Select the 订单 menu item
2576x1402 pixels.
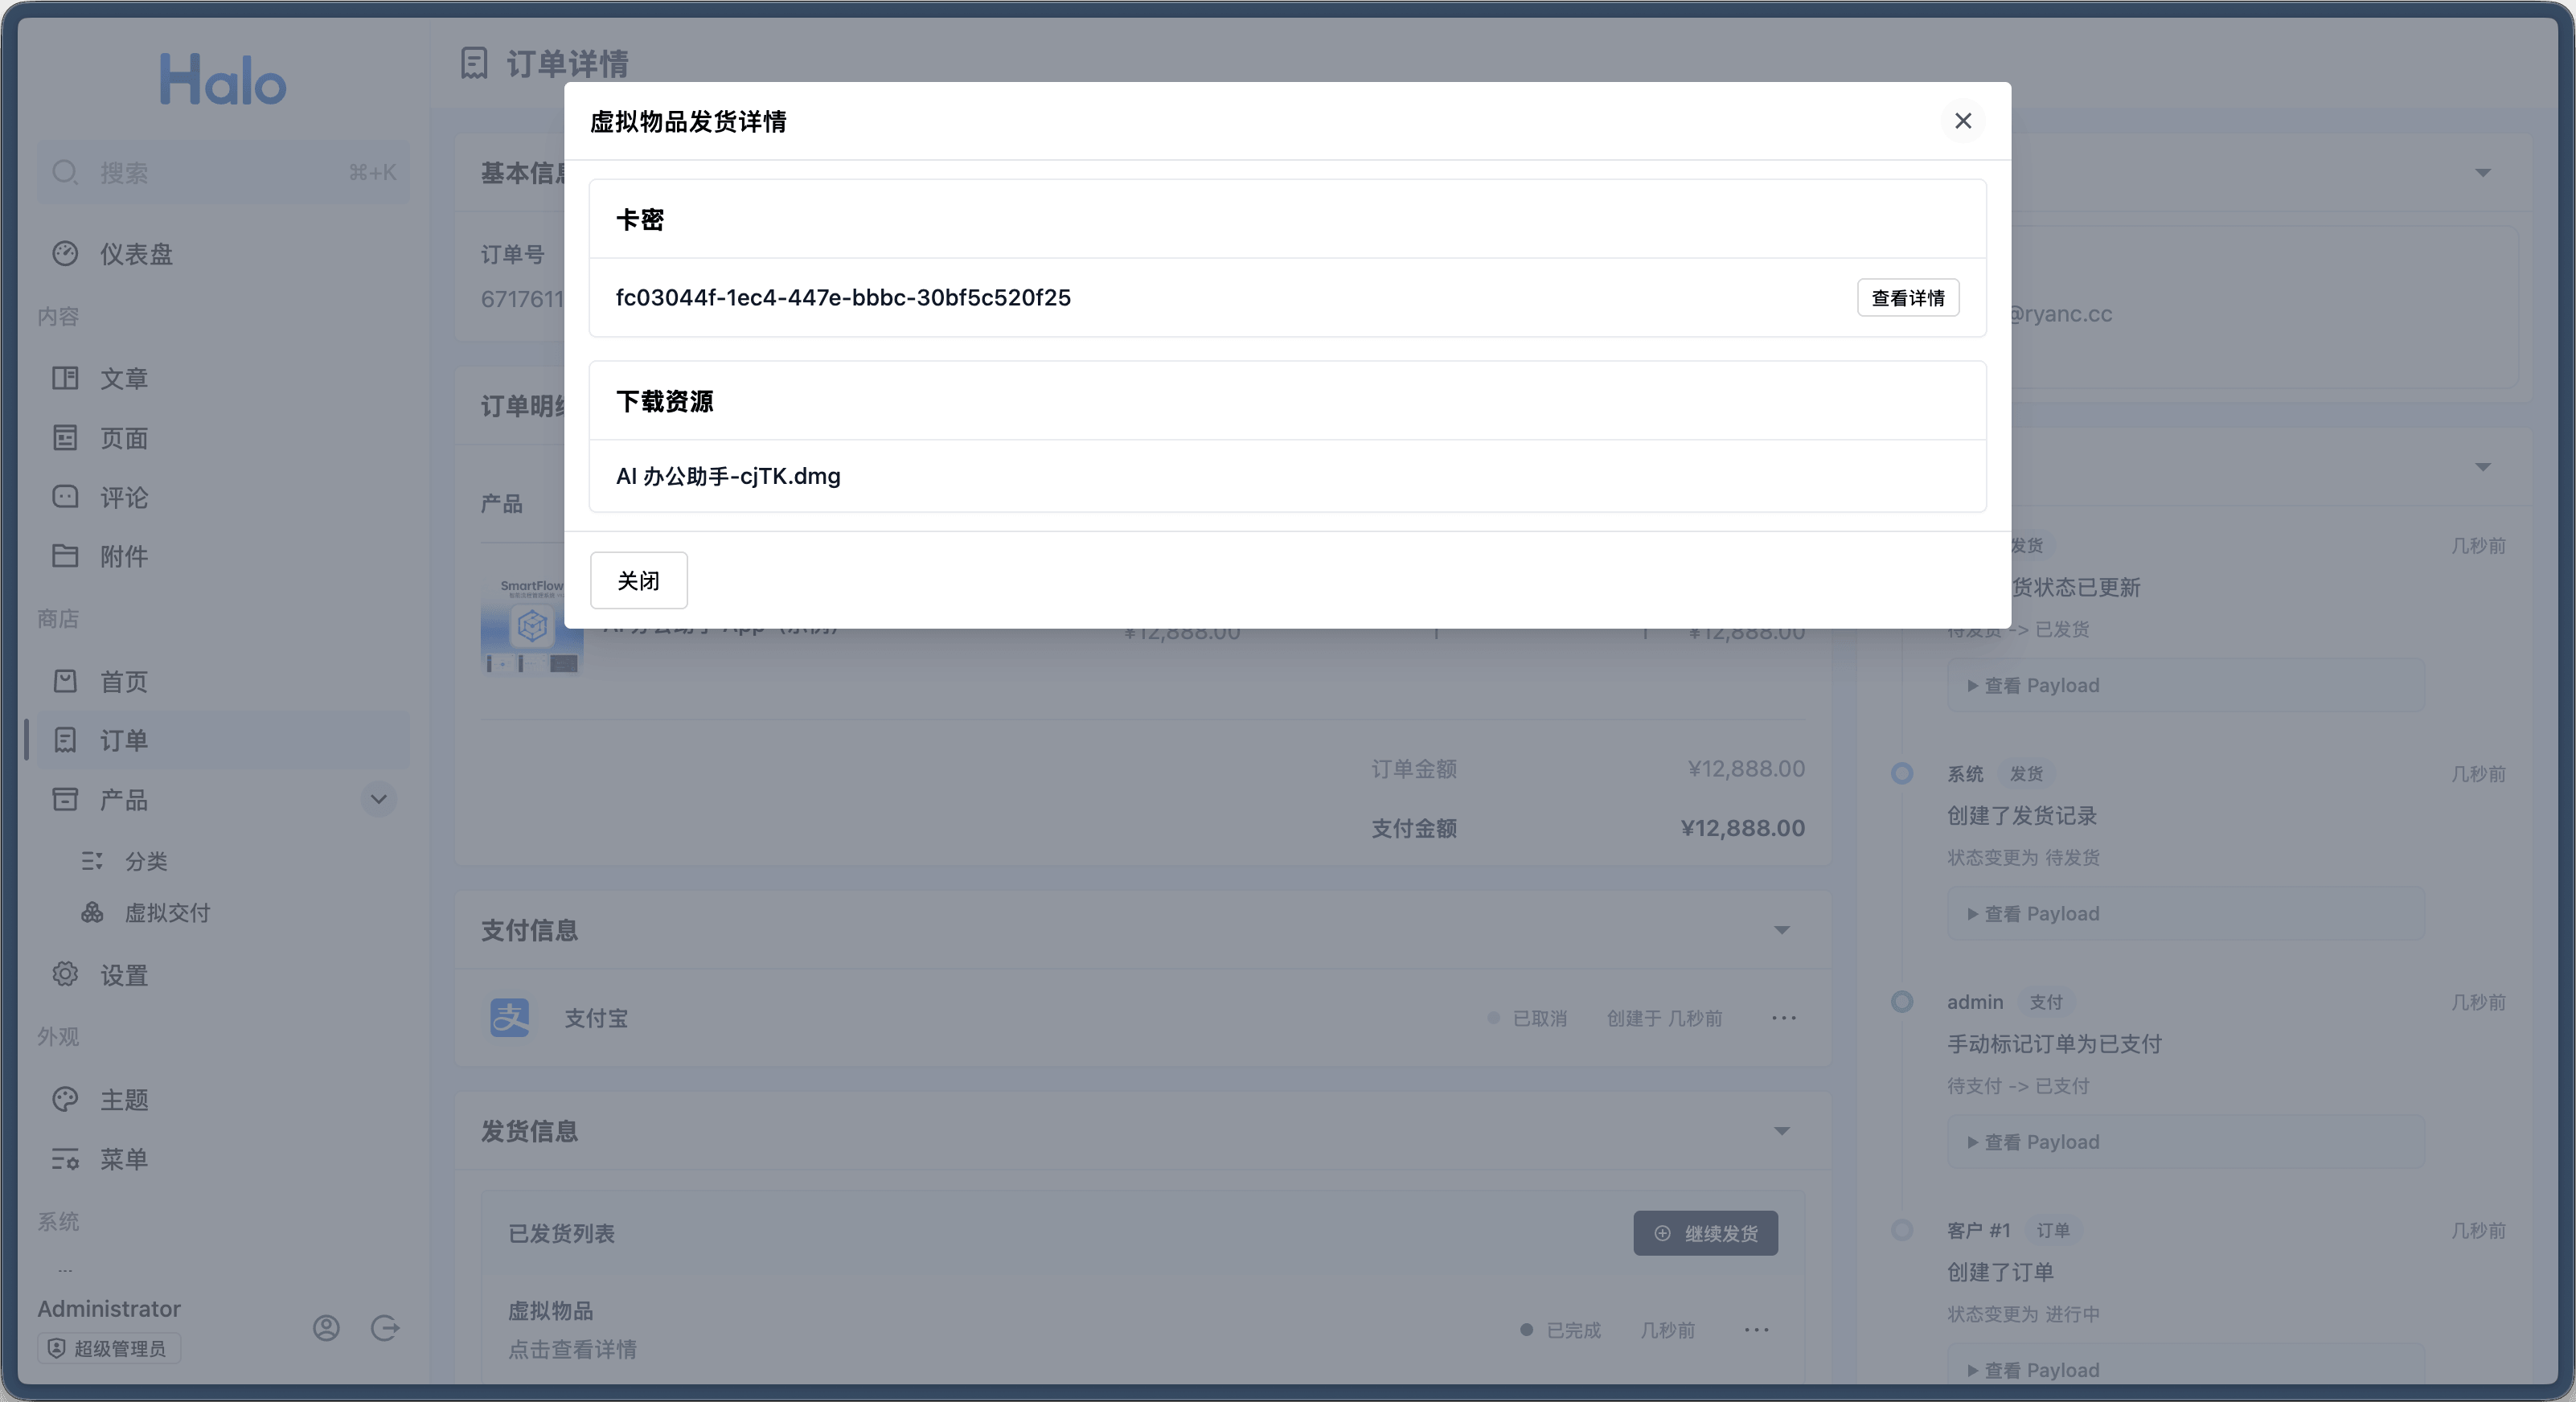123,741
